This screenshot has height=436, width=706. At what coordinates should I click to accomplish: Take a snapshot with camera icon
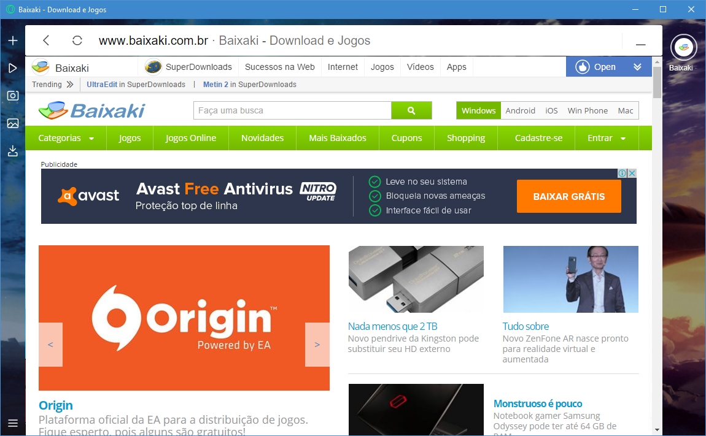point(13,96)
